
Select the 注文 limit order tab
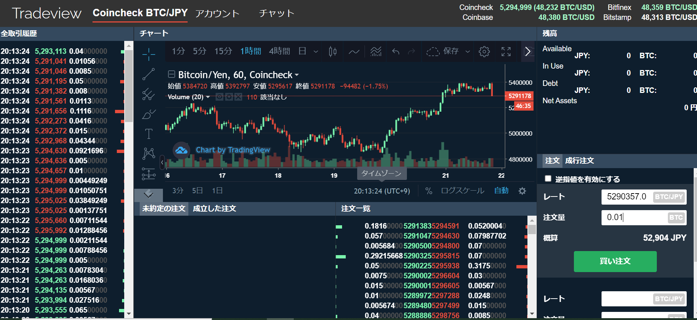click(x=552, y=161)
